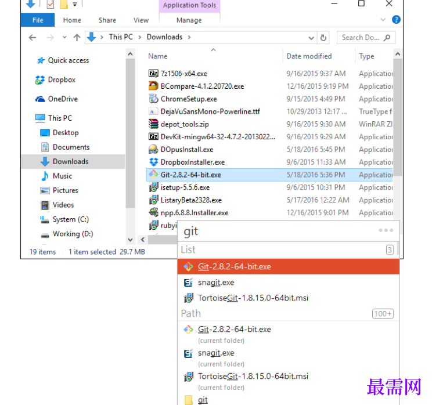Open the Listary three-dots menu
This screenshot has height=405, width=432.
386,230
